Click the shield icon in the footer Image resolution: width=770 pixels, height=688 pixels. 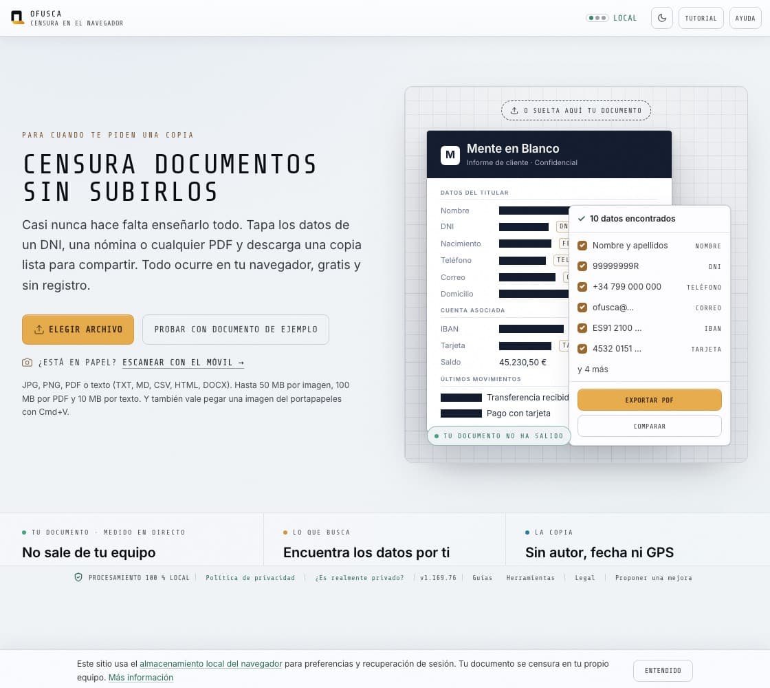tap(78, 577)
